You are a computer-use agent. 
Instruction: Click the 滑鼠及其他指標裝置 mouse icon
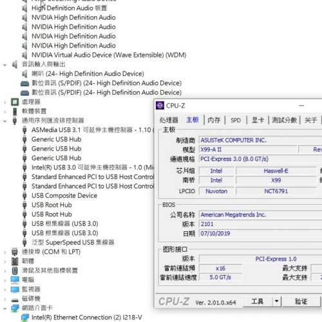[x=15, y=270]
